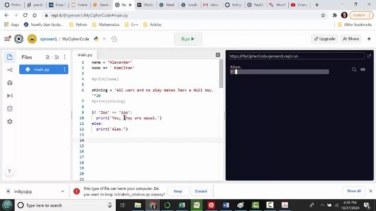Switch to the Home browser tab
376x211 pixels.
pyautogui.click(x=79, y=5)
